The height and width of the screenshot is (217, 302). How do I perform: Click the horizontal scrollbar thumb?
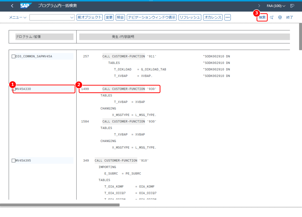click(60, 205)
